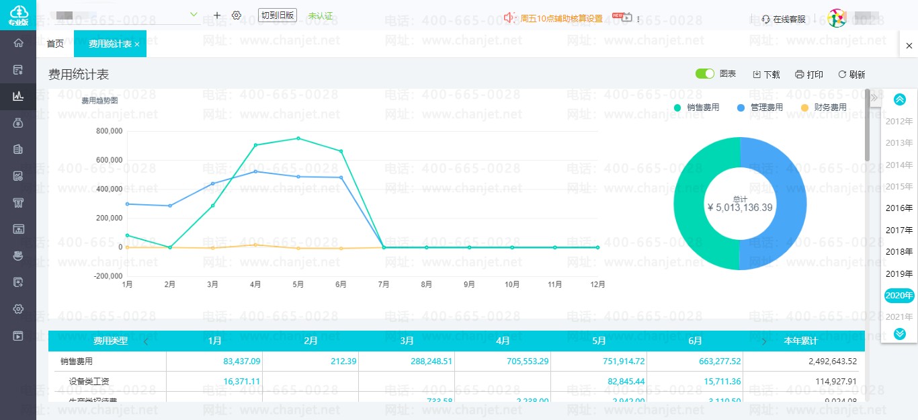Collapse the year panel with double chevron

click(x=874, y=98)
